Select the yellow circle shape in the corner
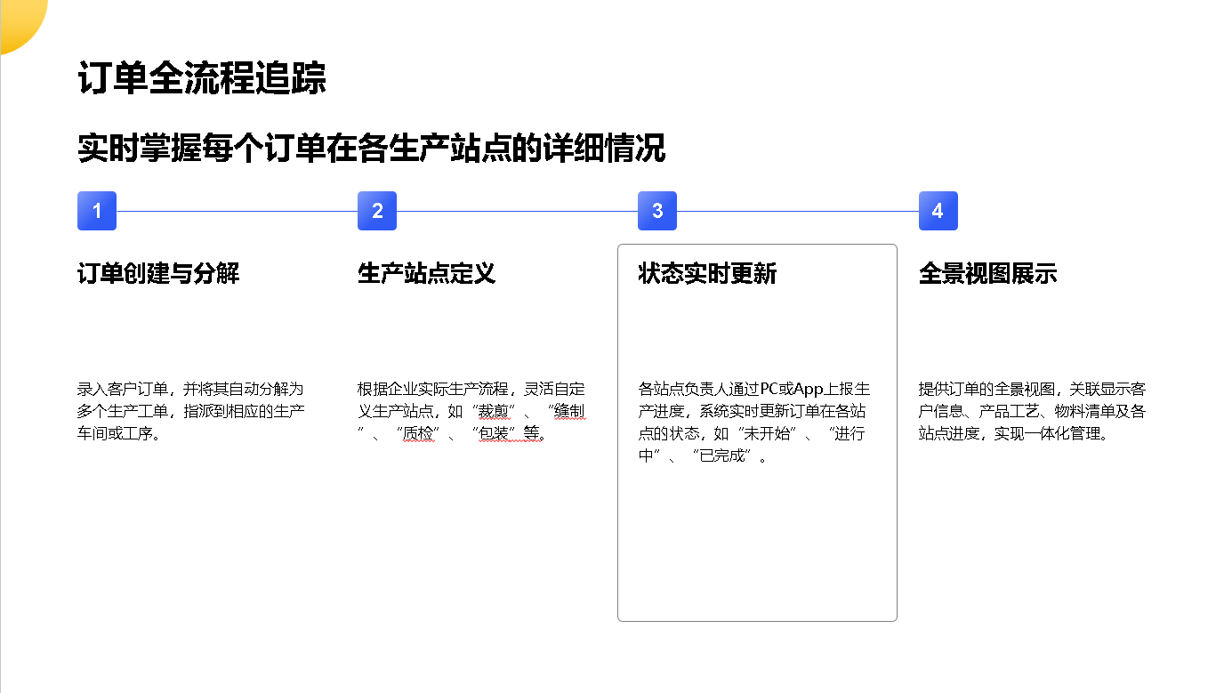 [x=16, y=20]
